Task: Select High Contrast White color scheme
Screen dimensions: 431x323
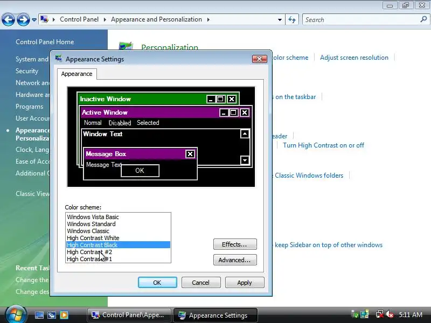Action: [118, 238]
